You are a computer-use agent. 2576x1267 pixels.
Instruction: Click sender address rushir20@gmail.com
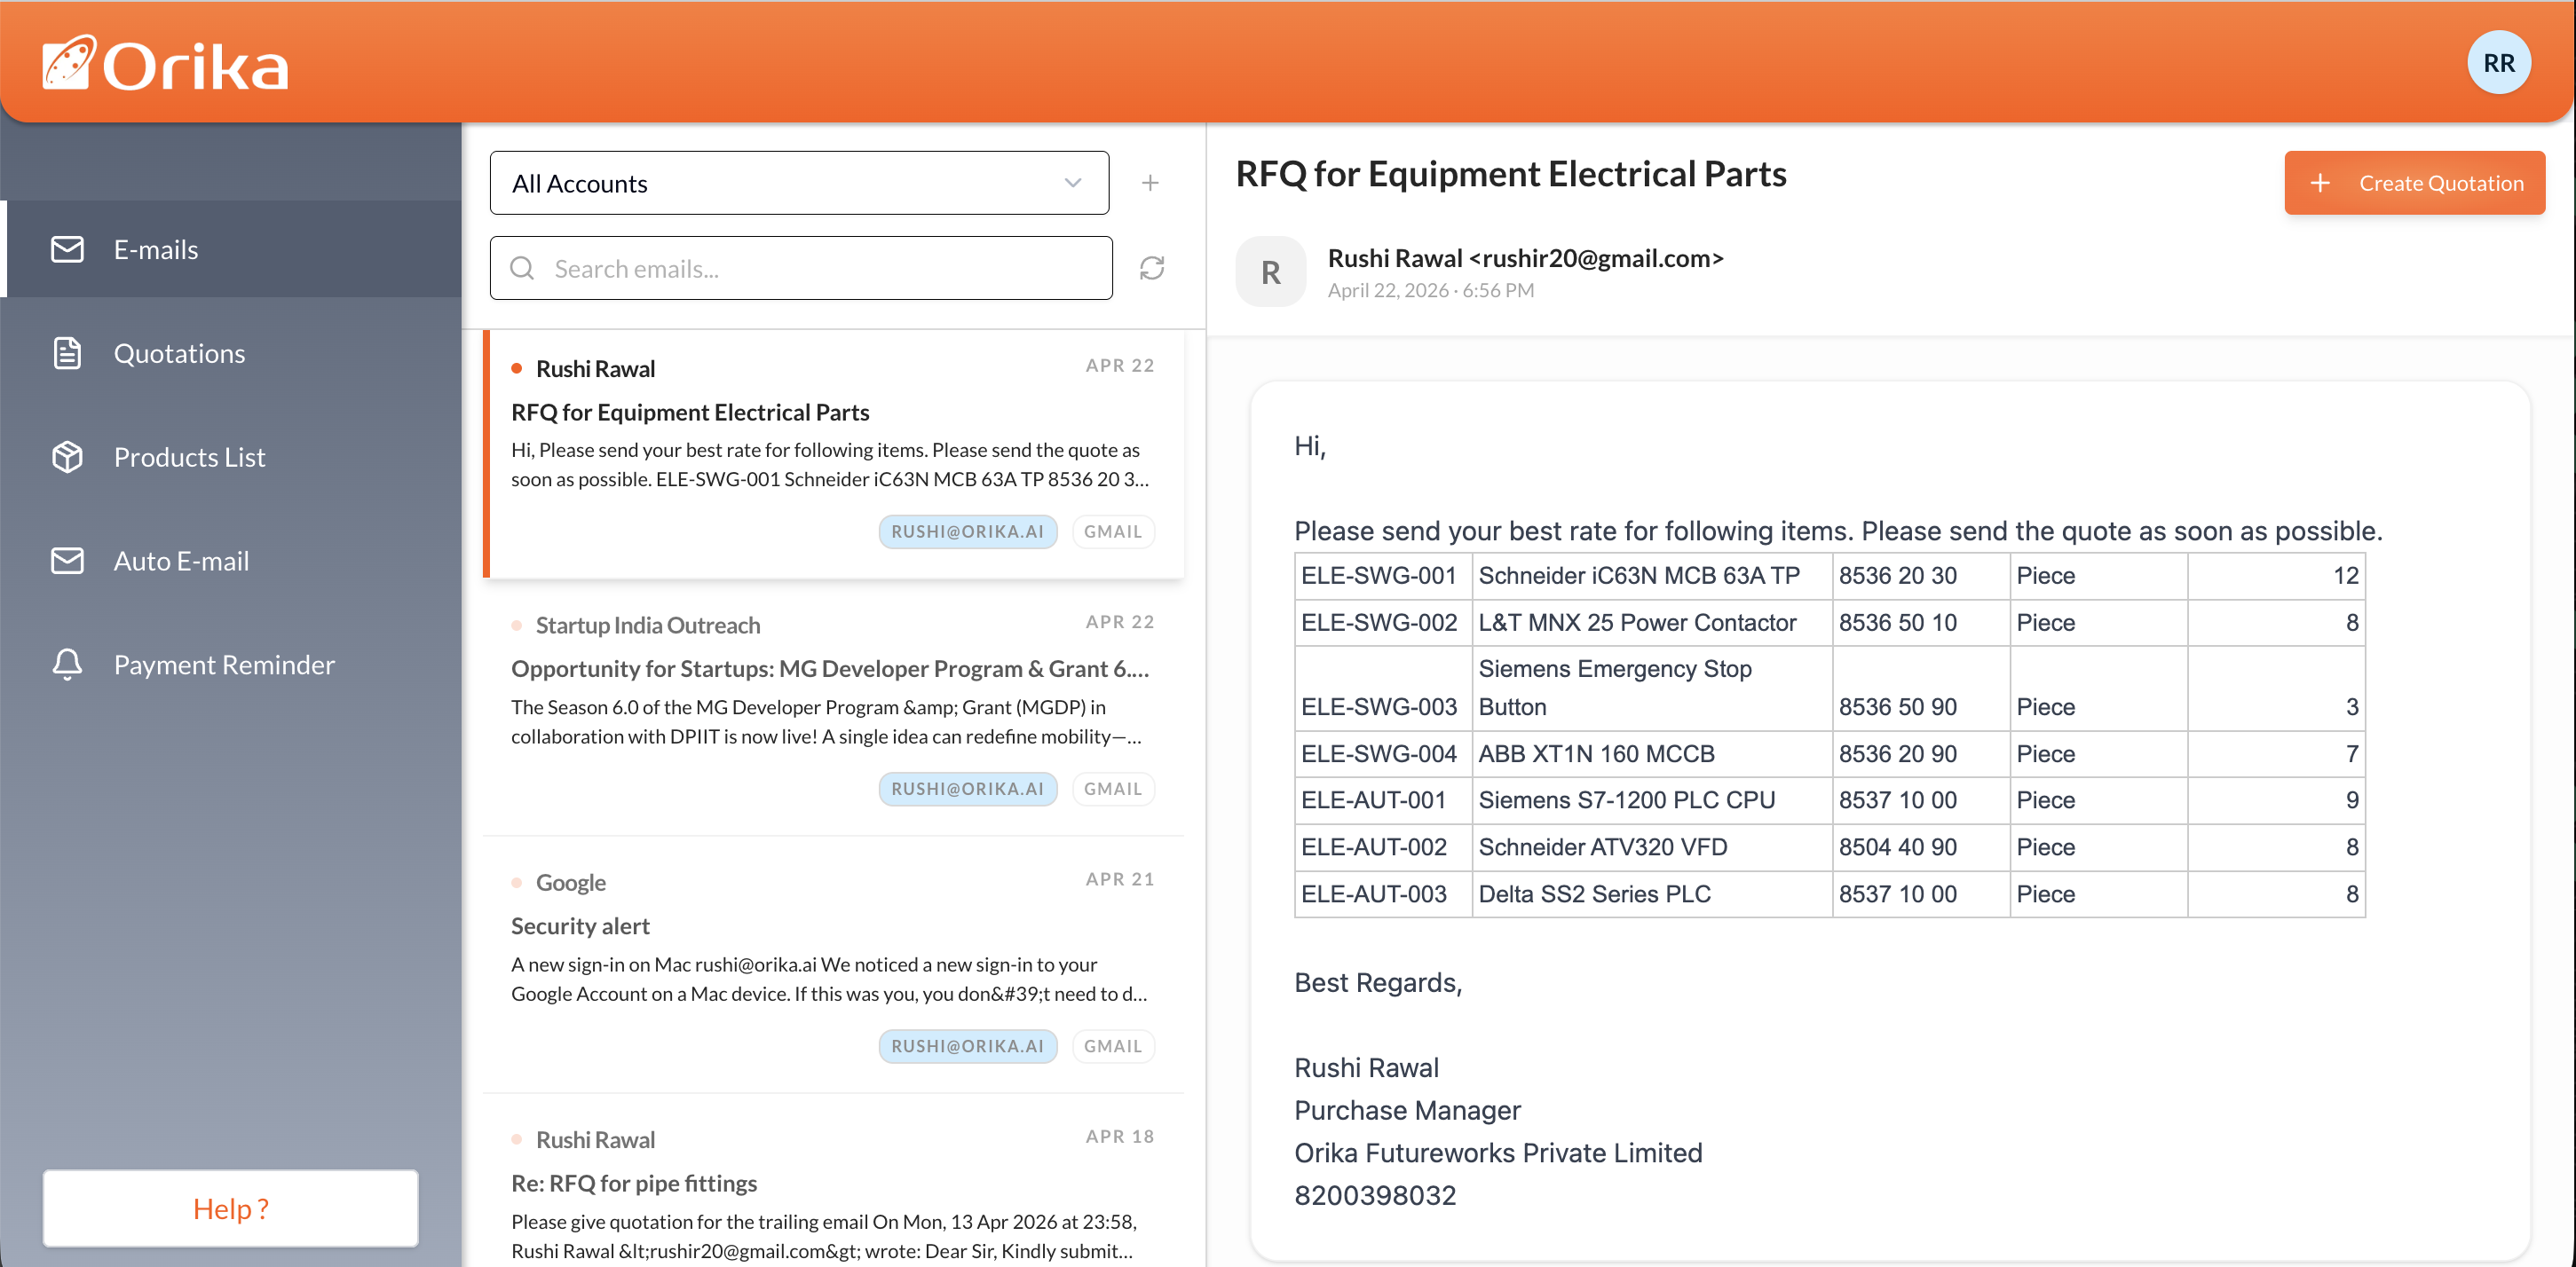[1597, 258]
